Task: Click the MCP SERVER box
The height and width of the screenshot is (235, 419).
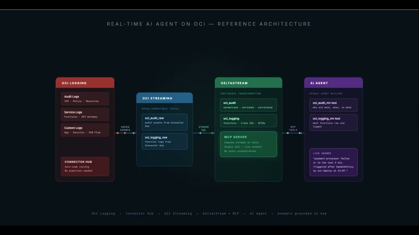Action: click(x=248, y=144)
